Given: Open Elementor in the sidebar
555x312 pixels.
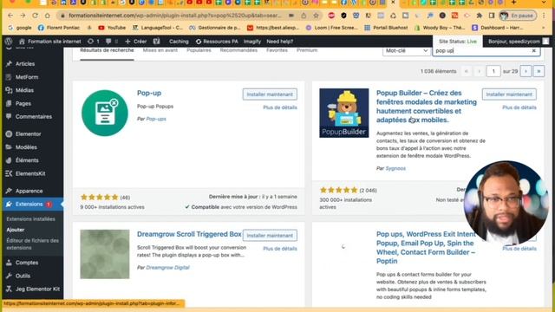Looking at the screenshot, I should [x=28, y=134].
